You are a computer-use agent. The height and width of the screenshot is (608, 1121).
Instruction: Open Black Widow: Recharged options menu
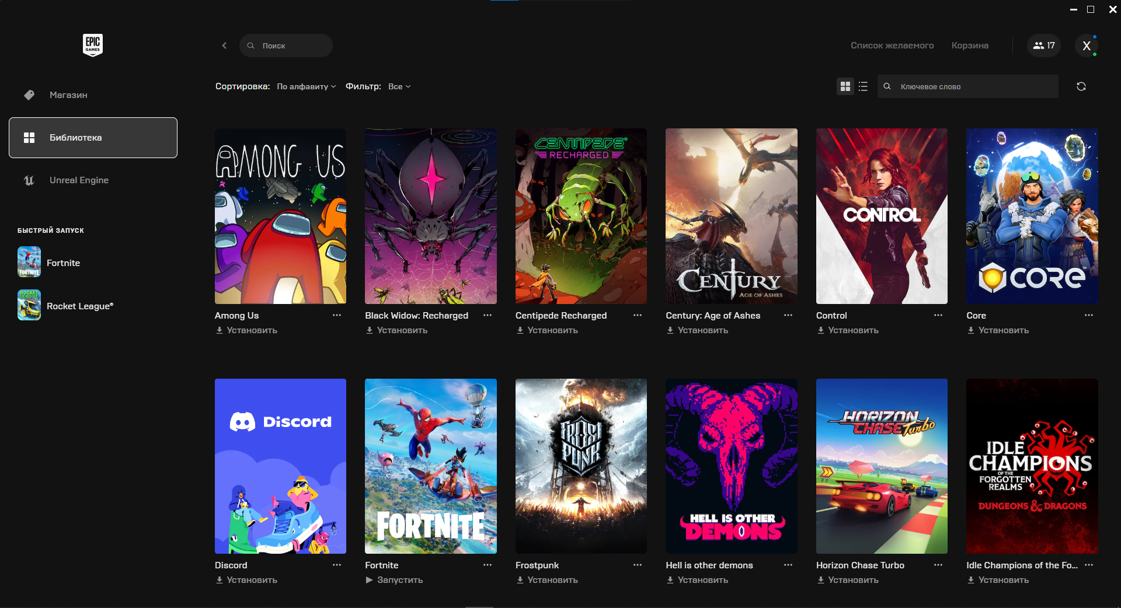488,315
